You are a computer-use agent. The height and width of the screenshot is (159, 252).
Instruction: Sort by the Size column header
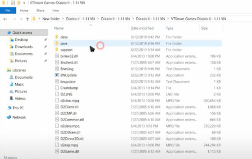pyautogui.click(x=204, y=28)
